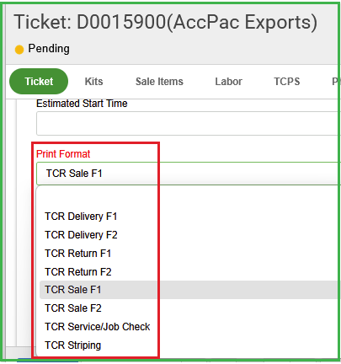Collapse the Print Format dropdown showing TCR Sale F1
The height and width of the screenshot is (364, 341).
[187, 174]
